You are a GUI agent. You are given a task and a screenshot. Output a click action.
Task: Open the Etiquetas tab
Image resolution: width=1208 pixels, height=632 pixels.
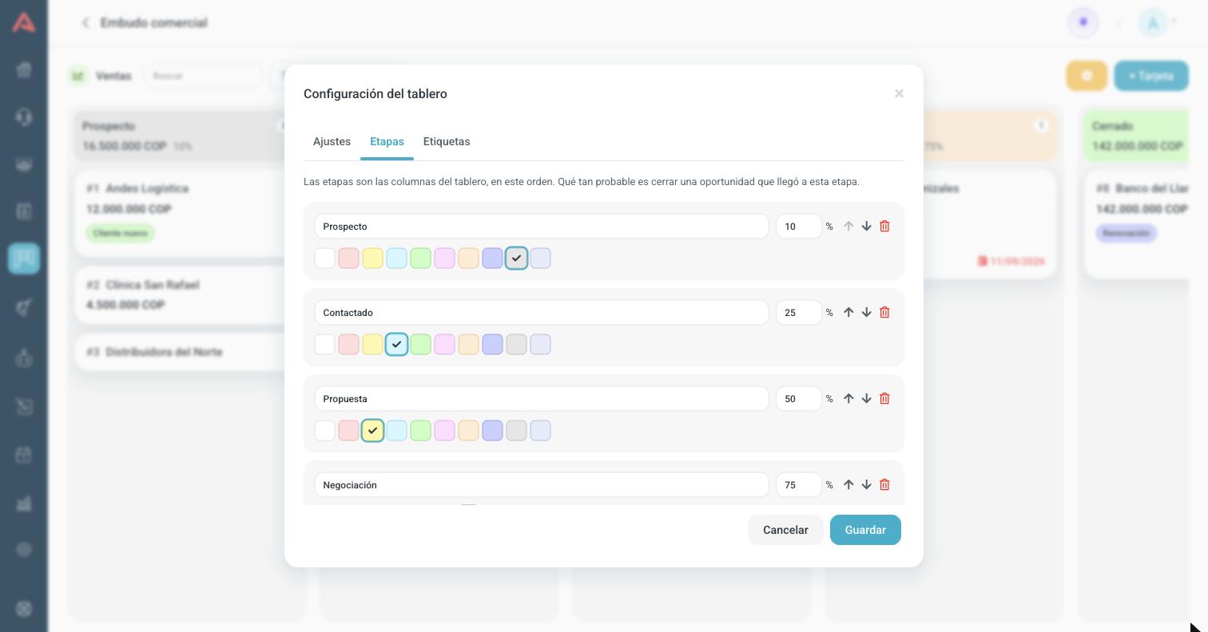tap(447, 141)
